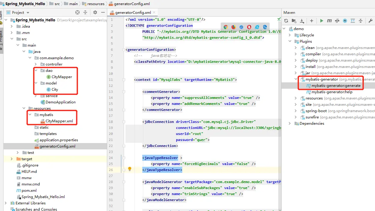Expand the .idea folder
Image resolution: width=375 pixels, height=211 pixels.
pyautogui.click(x=12, y=26)
